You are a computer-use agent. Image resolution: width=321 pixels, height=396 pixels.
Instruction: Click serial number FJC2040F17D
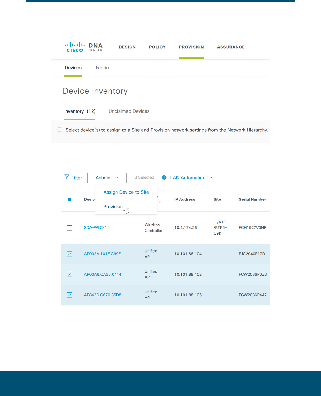click(x=252, y=254)
